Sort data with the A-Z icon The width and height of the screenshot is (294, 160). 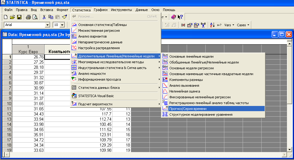pyautogui.click(x=212, y=25)
